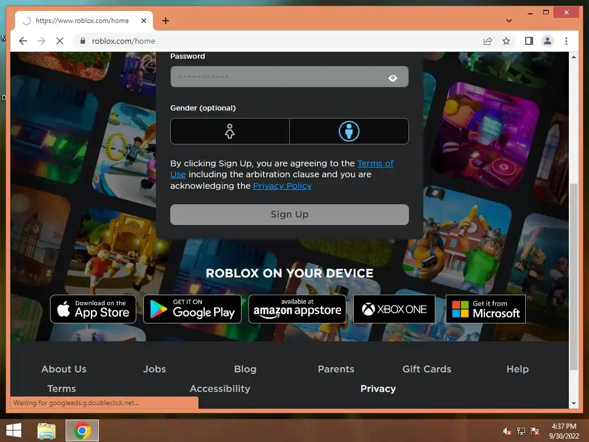
Task: Click the padlock site info icon
Action: (x=83, y=41)
